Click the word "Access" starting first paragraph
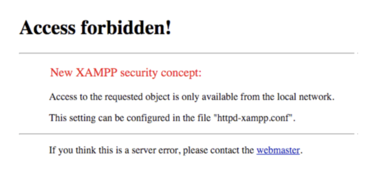The height and width of the screenshot is (177, 377). click(63, 97)
